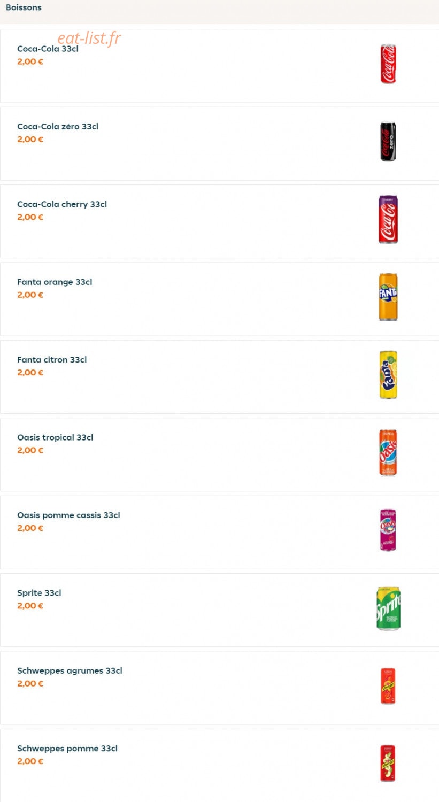The width and height of the screenshot is (439, 802).
Task: Click the Coca-Cola zéro black can image
Action: click(388, 142)
